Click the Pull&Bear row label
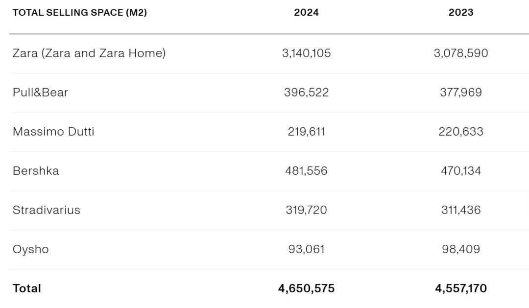 point(41,93)
